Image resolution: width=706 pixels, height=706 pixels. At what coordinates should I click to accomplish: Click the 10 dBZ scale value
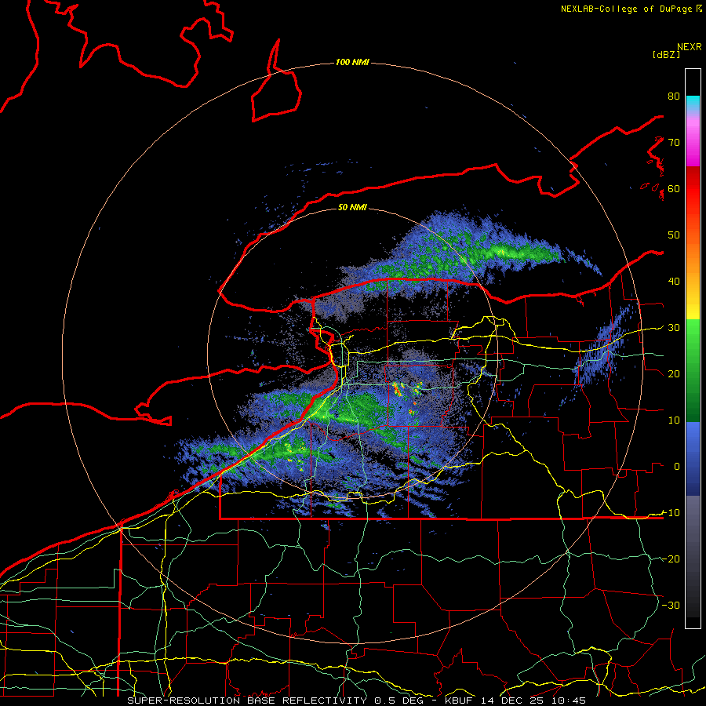(674, 420)
